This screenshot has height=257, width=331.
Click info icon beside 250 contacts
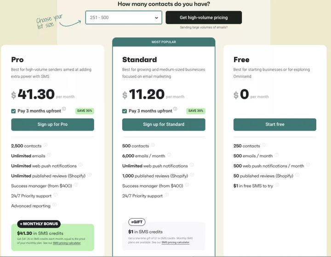[x=264, y=145]
